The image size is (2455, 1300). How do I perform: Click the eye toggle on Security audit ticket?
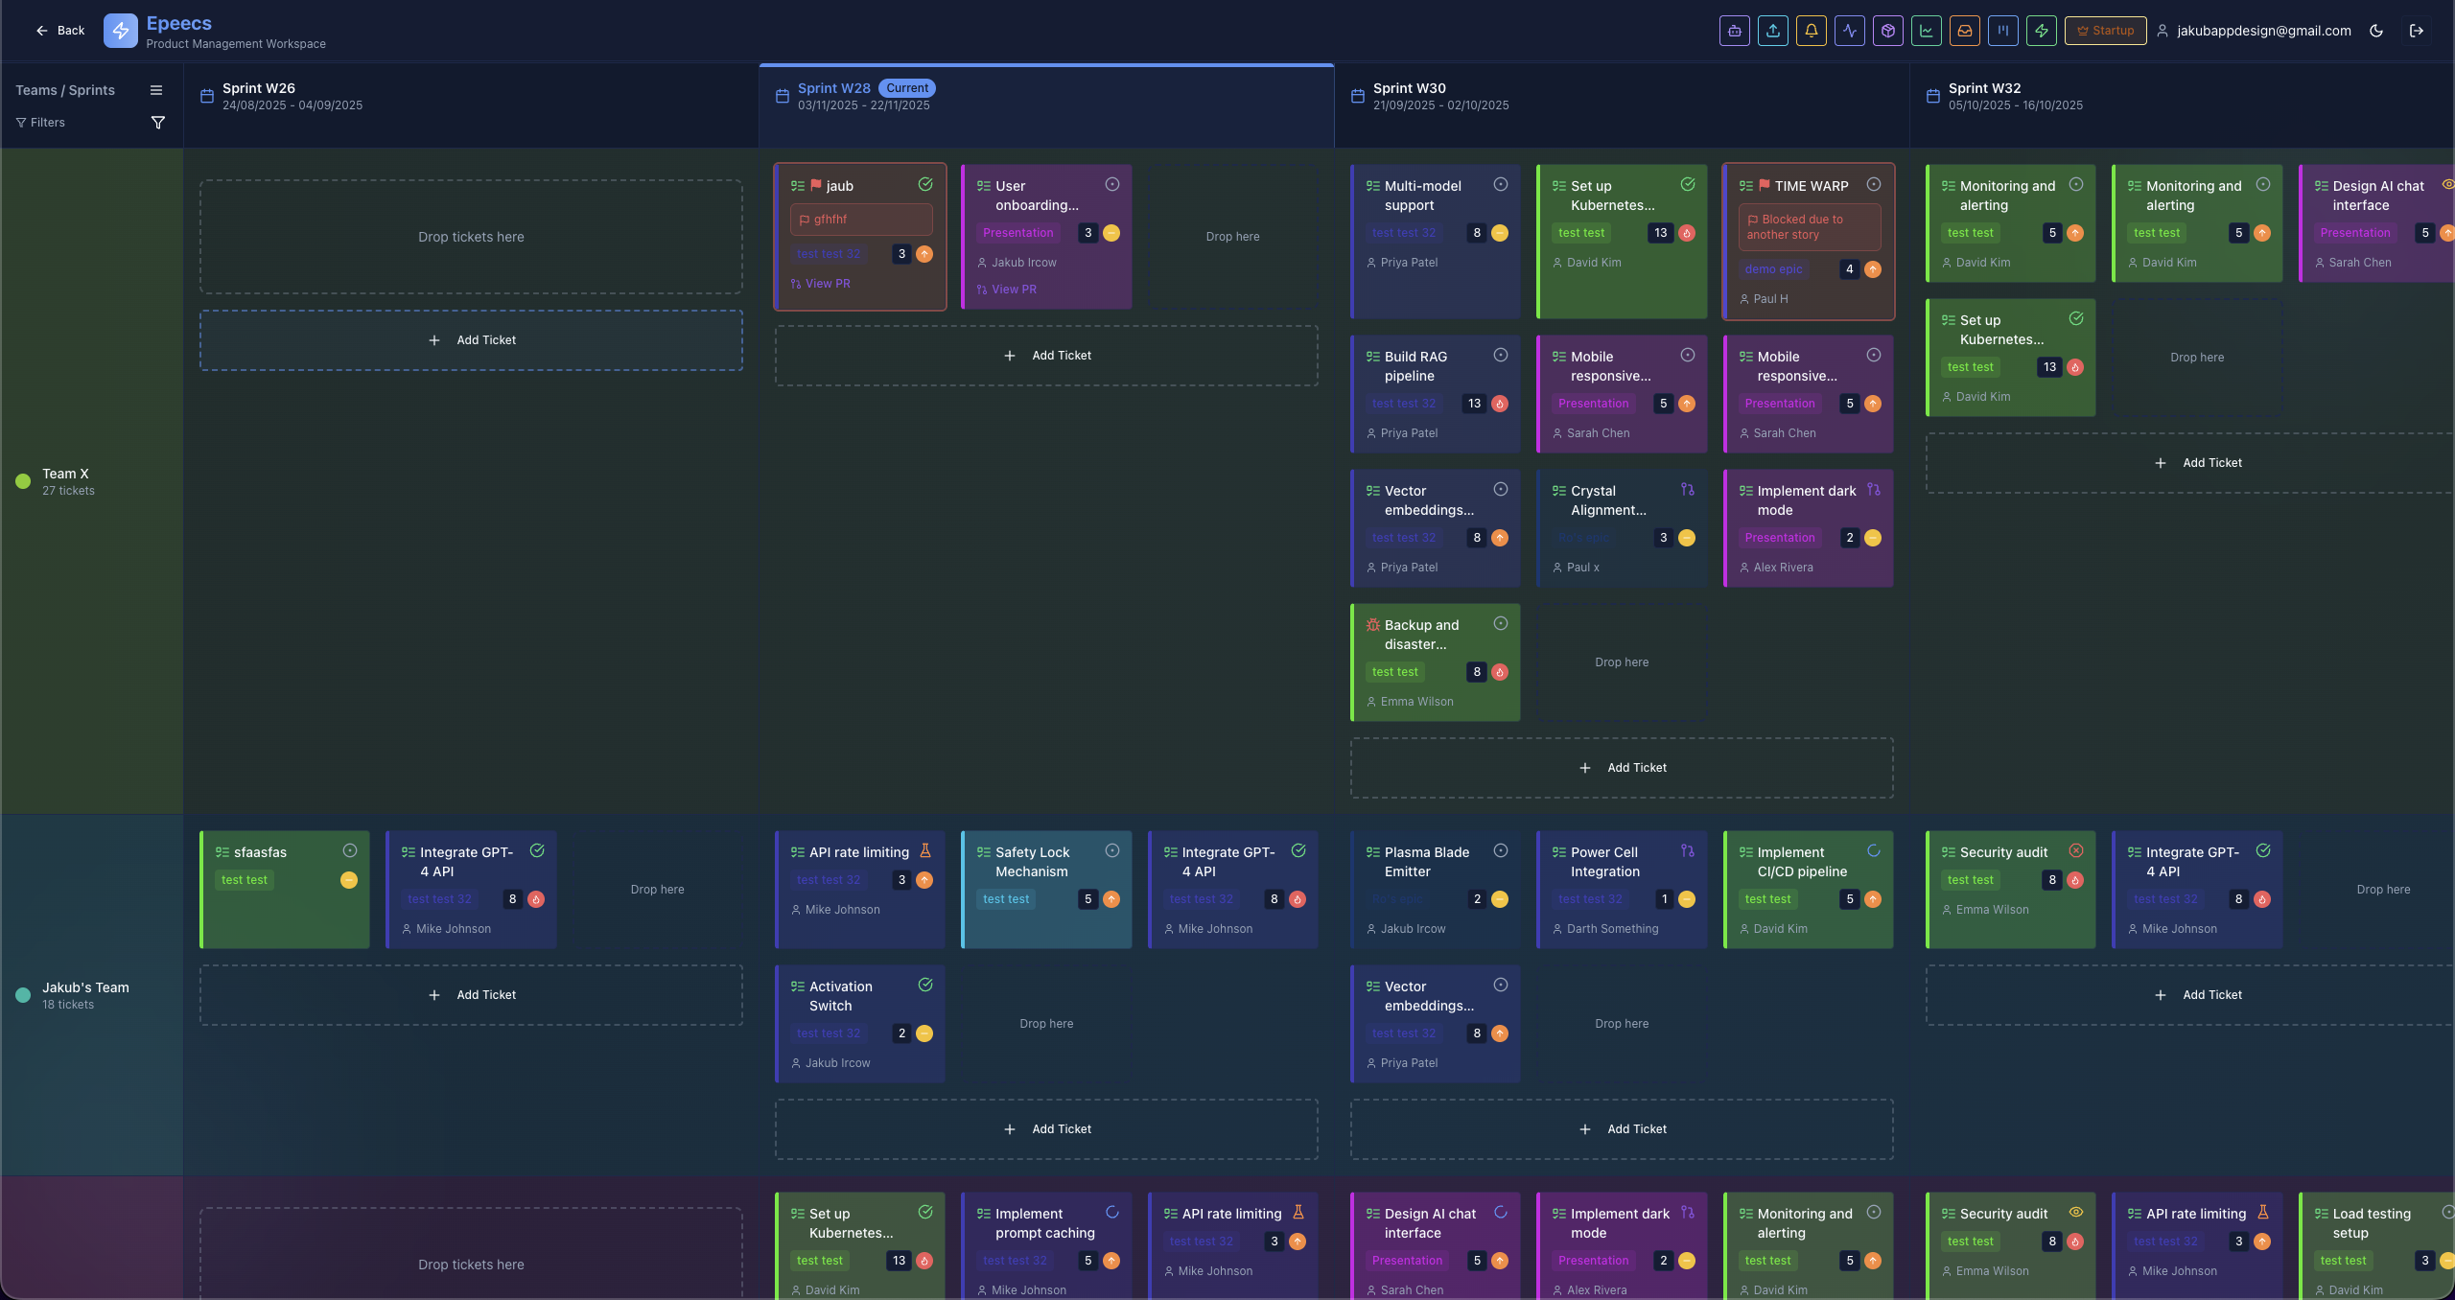[2076, 1212]
